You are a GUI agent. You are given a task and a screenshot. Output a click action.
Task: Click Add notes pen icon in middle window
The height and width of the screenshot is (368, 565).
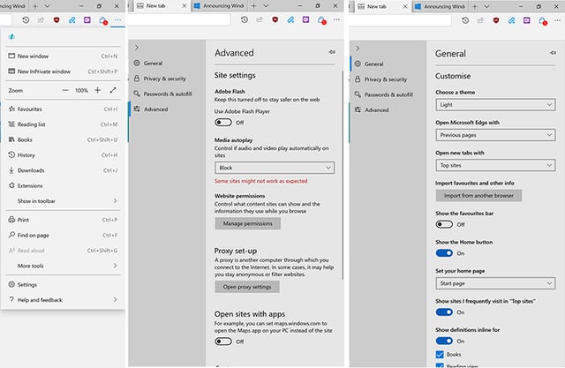point(290,19)
